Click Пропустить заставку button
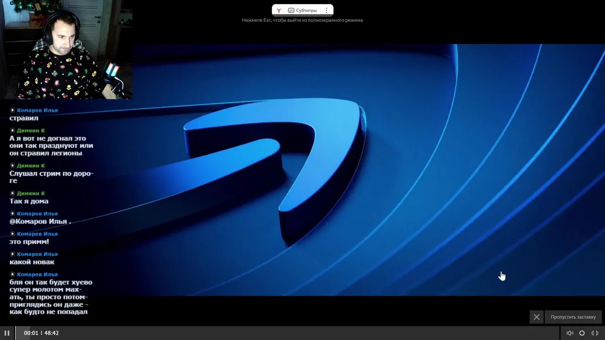The height and width of the screenshot is (340, 605). click(x=573, y=317)
